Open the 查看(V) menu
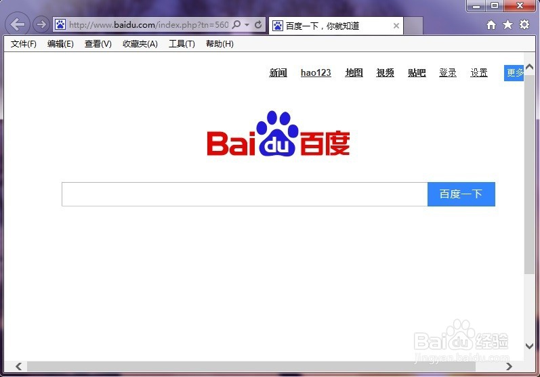Viewport: 540px width, 377px height. pos(98,44)
